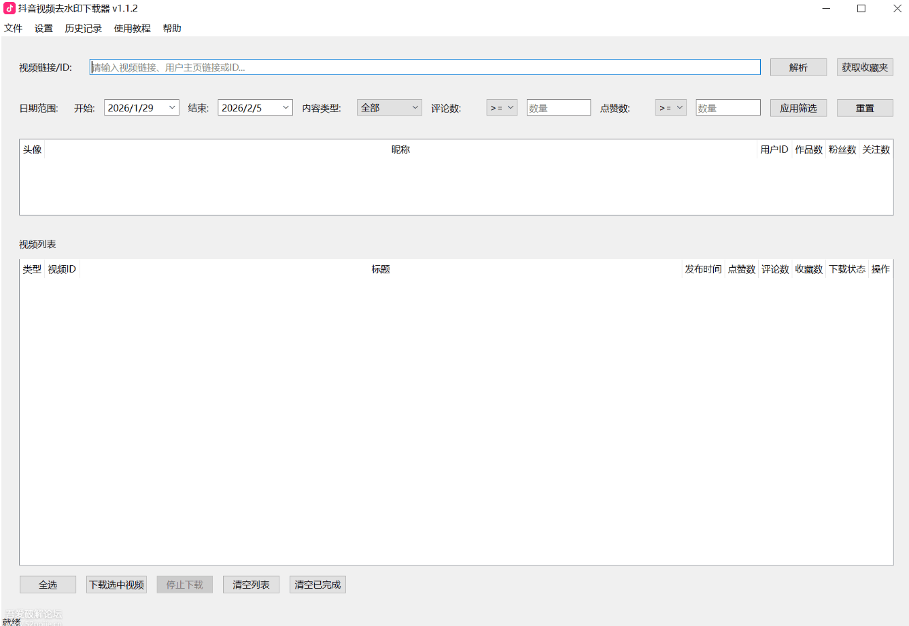Image resolution: width=909 pixels, height=626 pixels.
Task: Click the app logo icon in title bar
Action: pyautogui.click(x=10, y=8)
